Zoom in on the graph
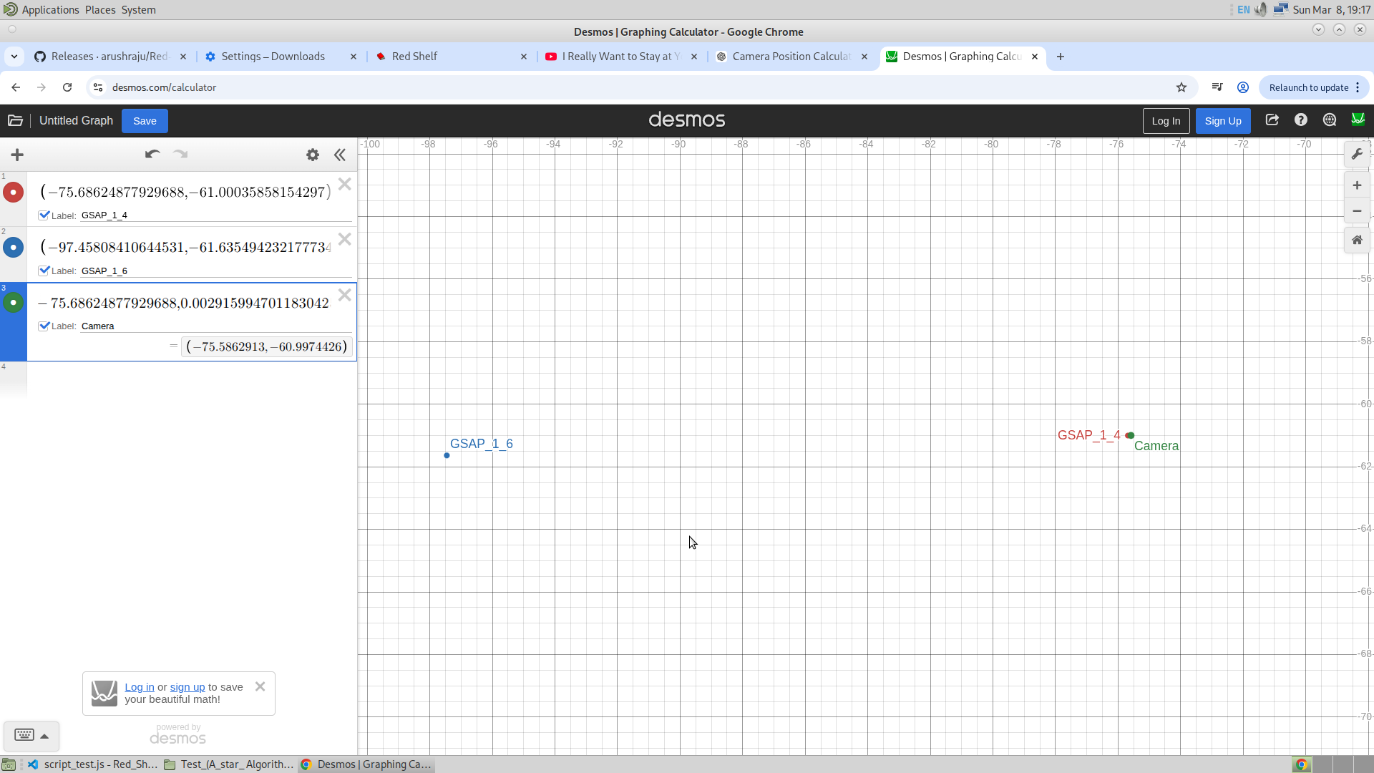 click(x=1357, y=185)
